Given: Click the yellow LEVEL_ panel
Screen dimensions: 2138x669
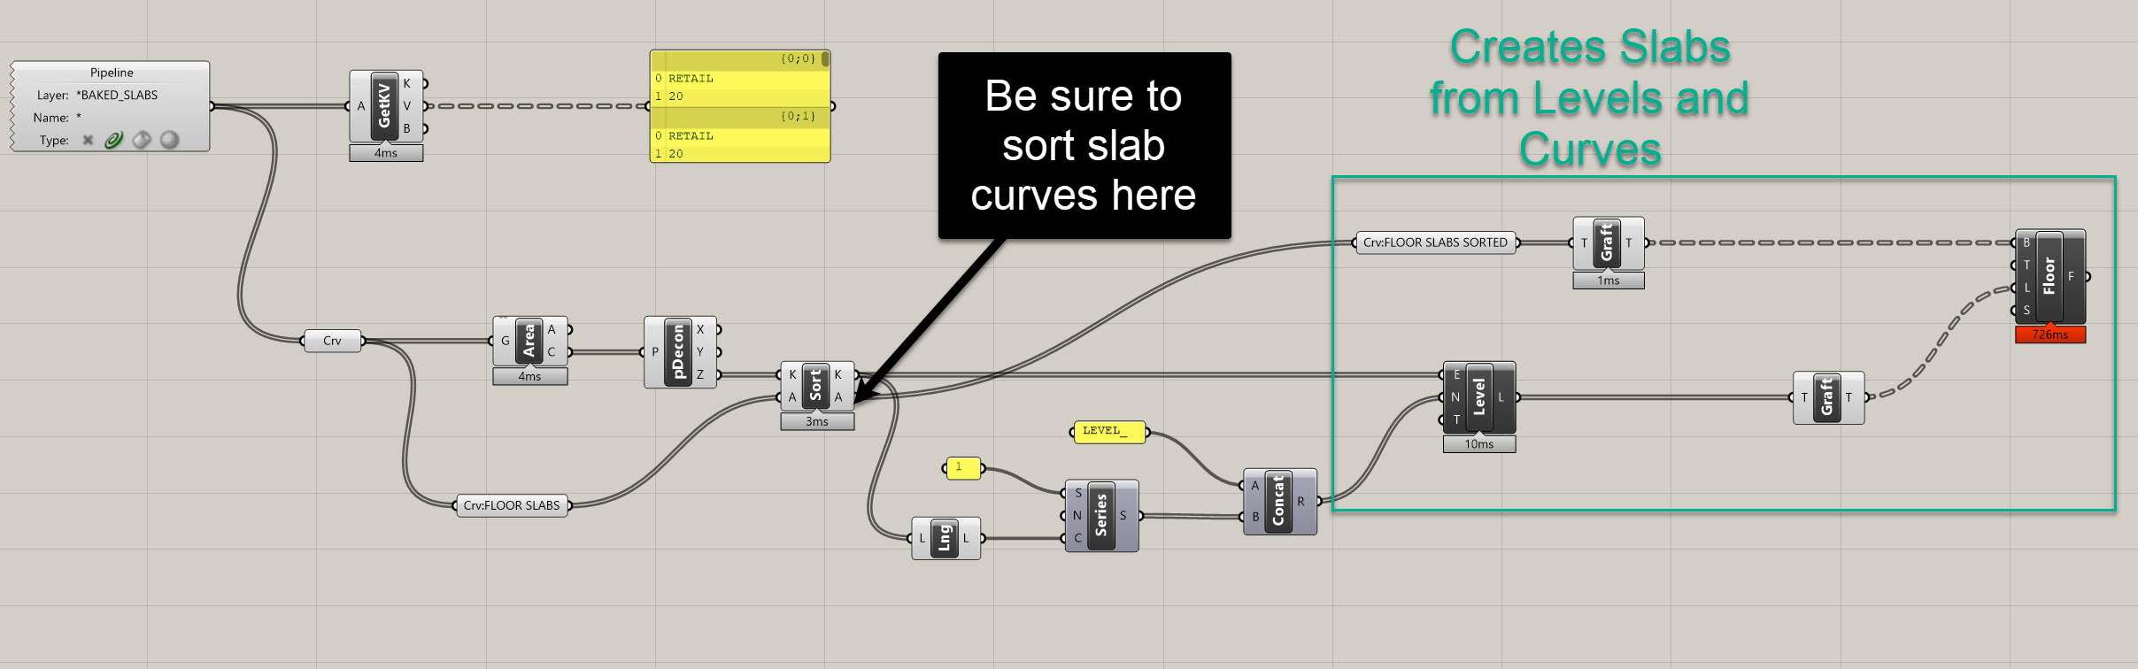Looking at the screenshot, I should pos(1107,432).
